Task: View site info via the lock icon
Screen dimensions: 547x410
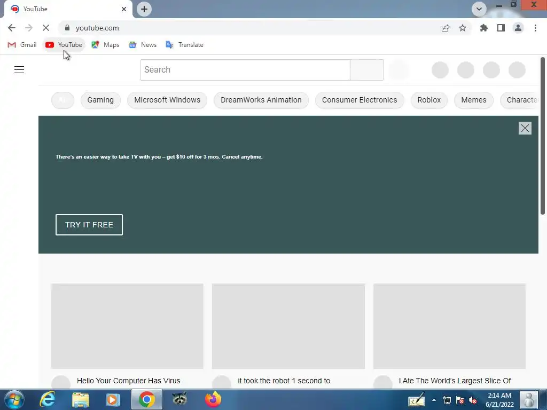Action: tap(67, 28)
